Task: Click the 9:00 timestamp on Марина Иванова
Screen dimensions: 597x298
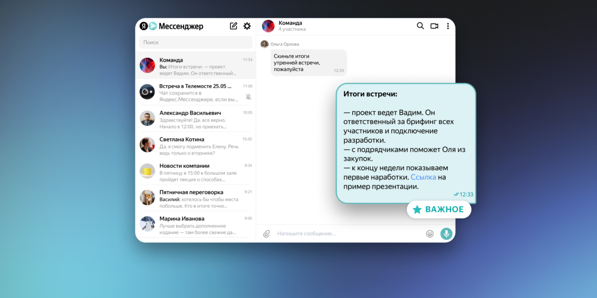Action: [x=249, y=218]
